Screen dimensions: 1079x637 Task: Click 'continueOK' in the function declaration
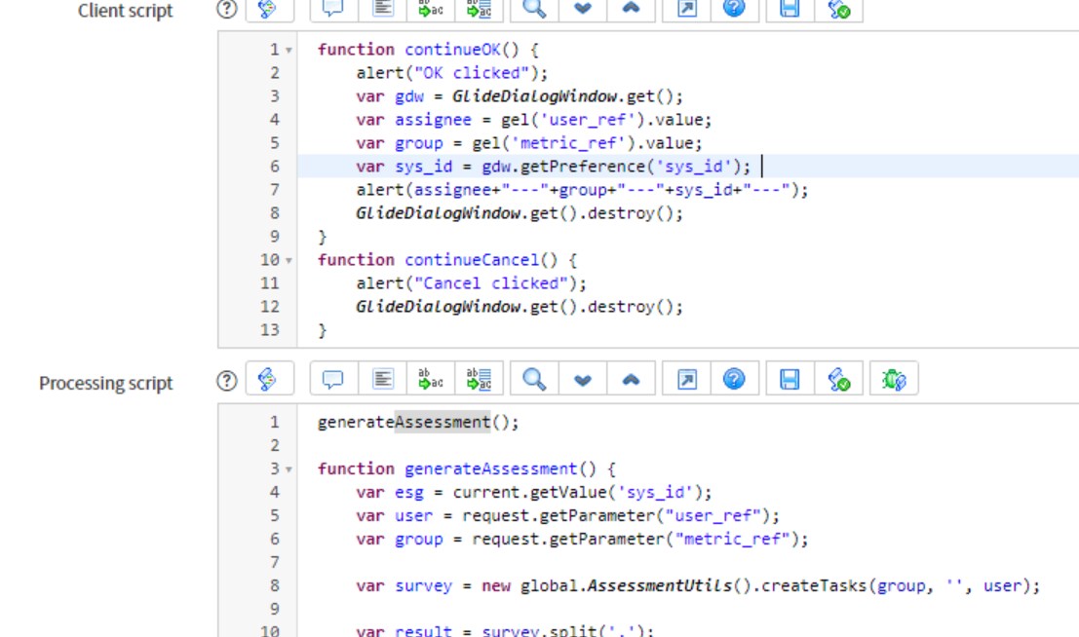(x=453, y=50)
